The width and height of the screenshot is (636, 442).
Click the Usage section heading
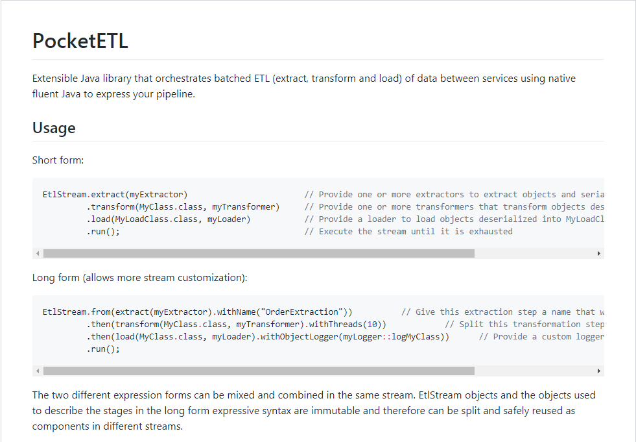[54, 128]
